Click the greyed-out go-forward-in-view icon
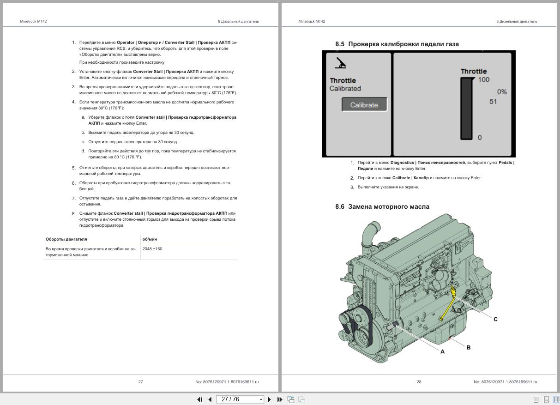This screenshot has height=405, width=560. pos(301,399)
